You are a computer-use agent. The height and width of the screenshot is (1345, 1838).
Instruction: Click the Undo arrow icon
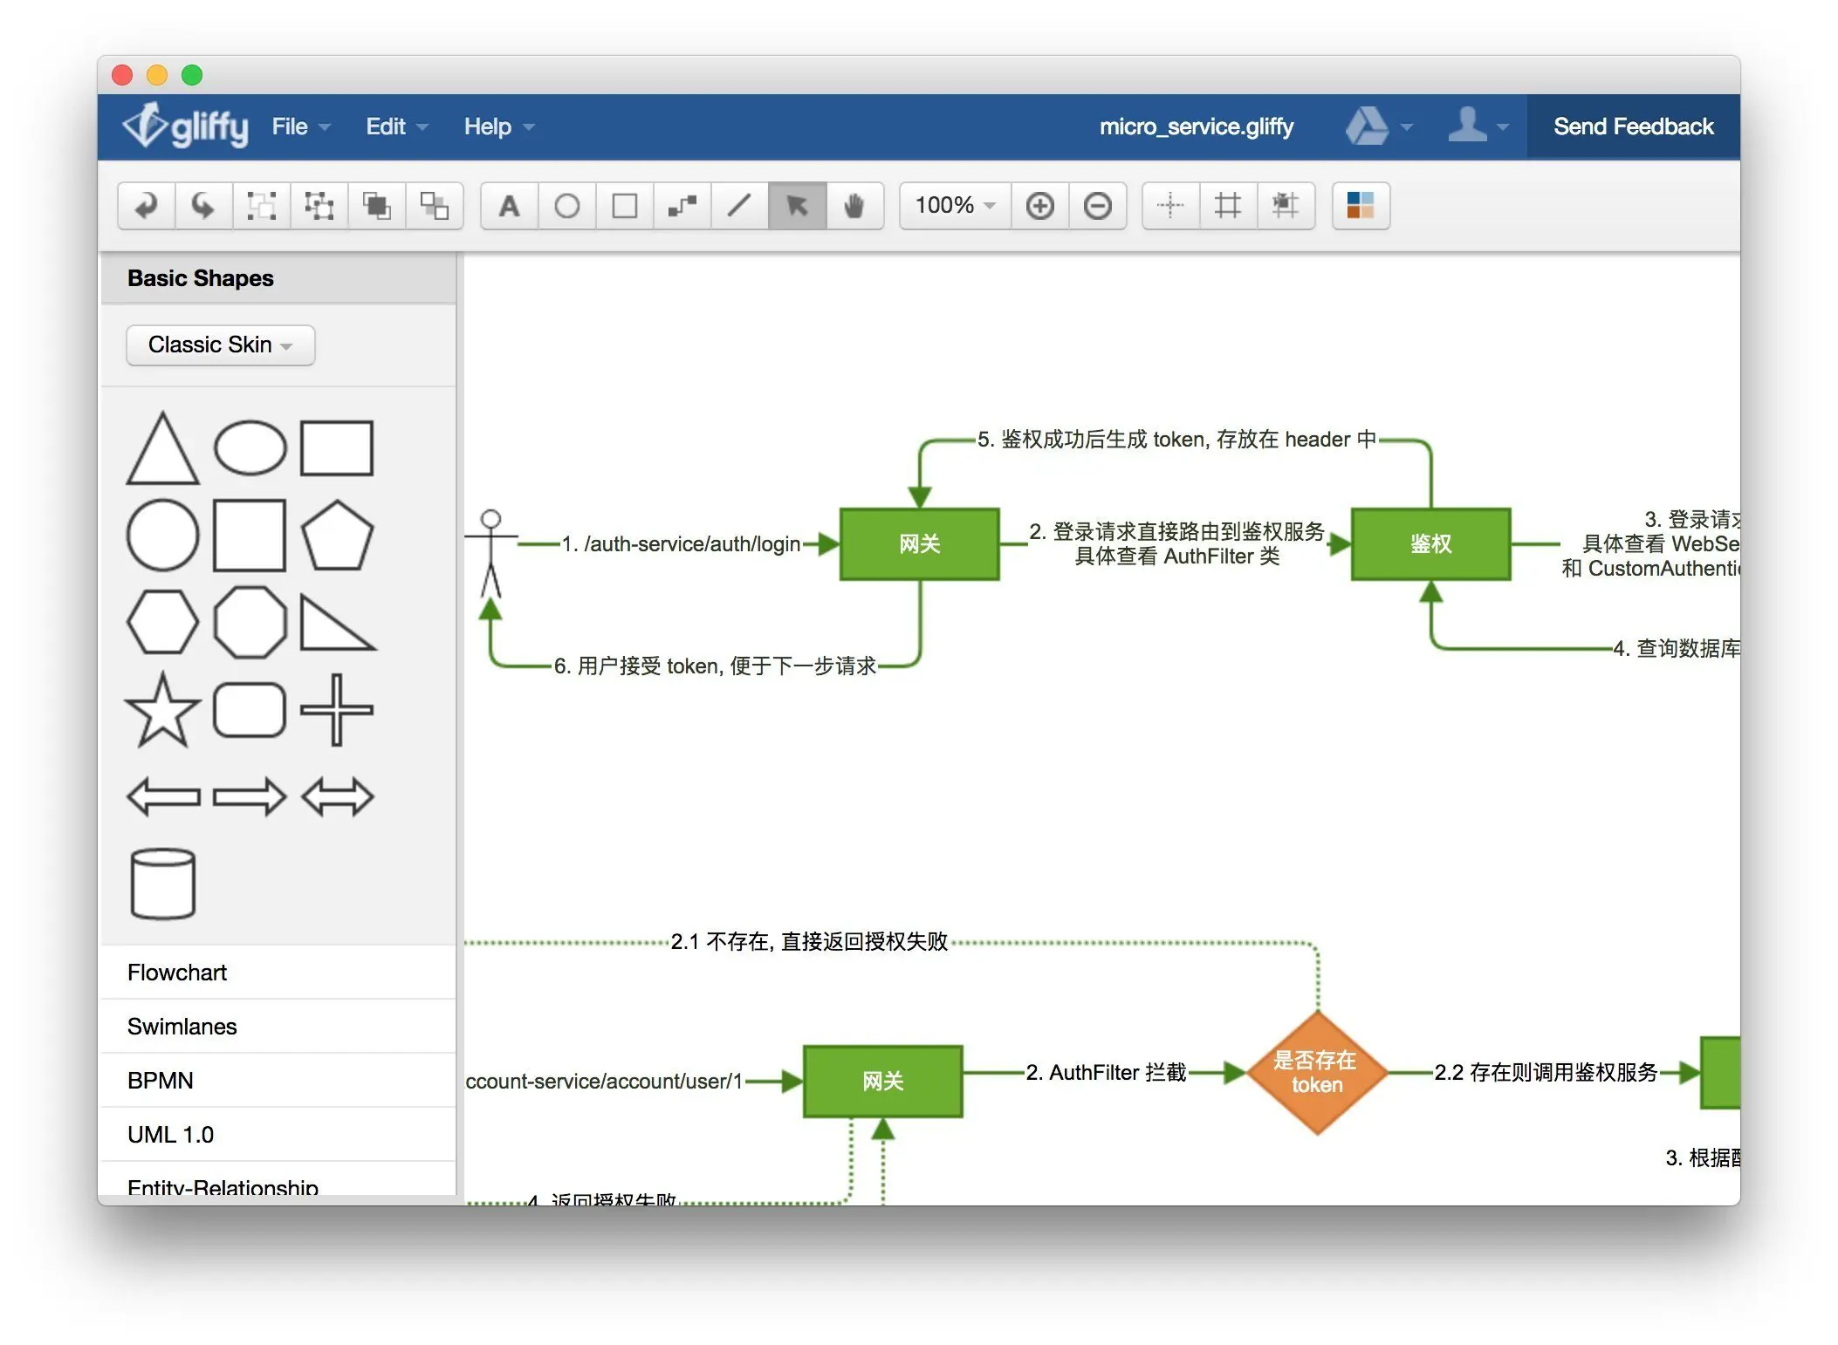pos(146,206)
